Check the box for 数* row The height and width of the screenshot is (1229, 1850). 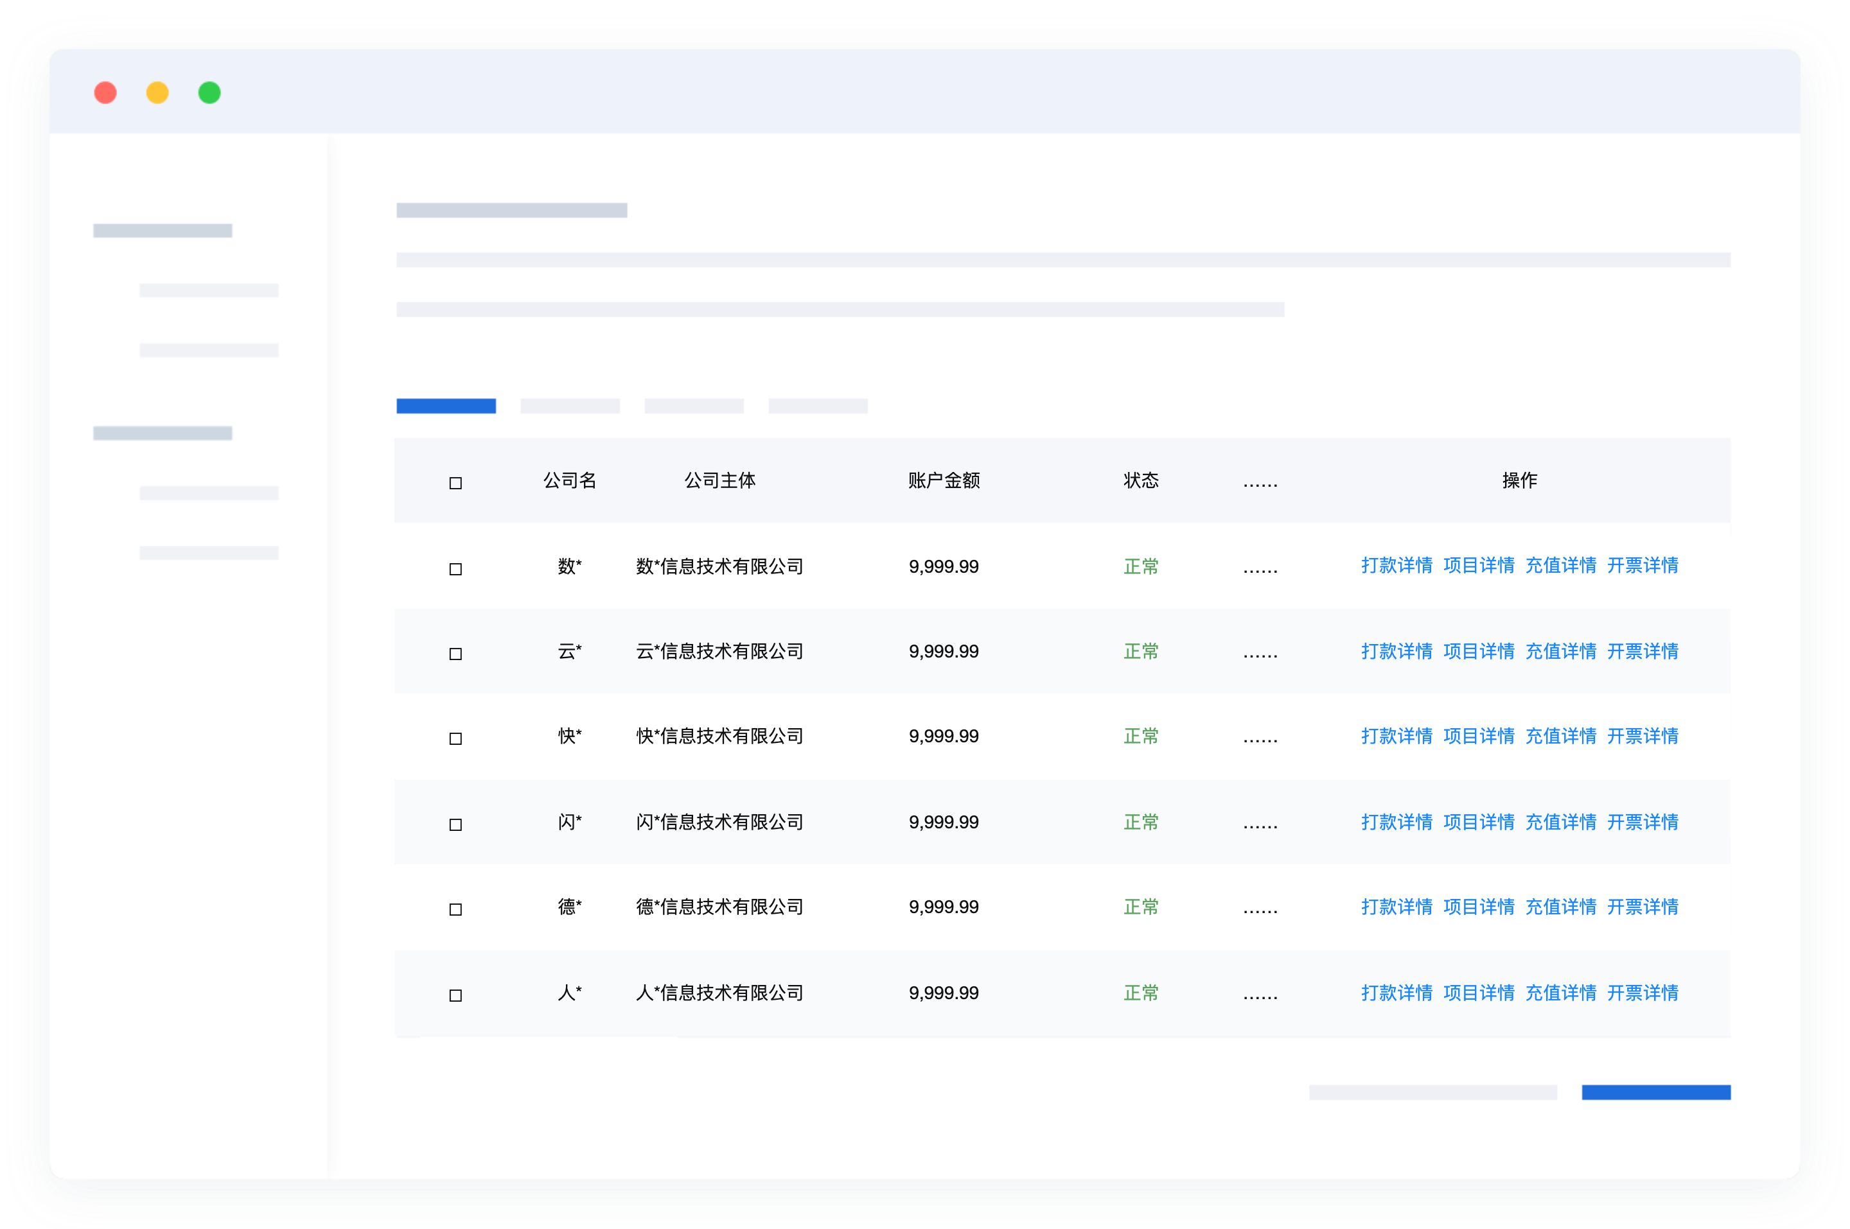pos(455,569)
